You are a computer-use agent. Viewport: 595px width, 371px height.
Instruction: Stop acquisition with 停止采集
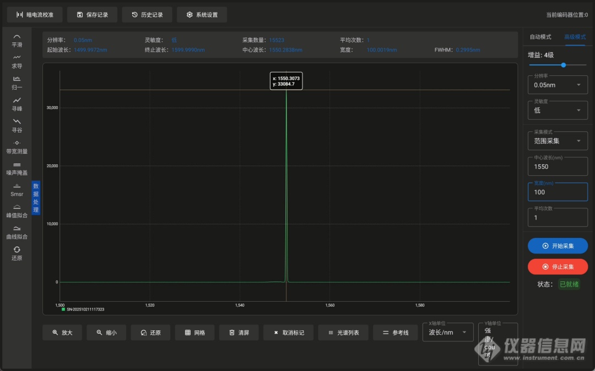(558, 267)
